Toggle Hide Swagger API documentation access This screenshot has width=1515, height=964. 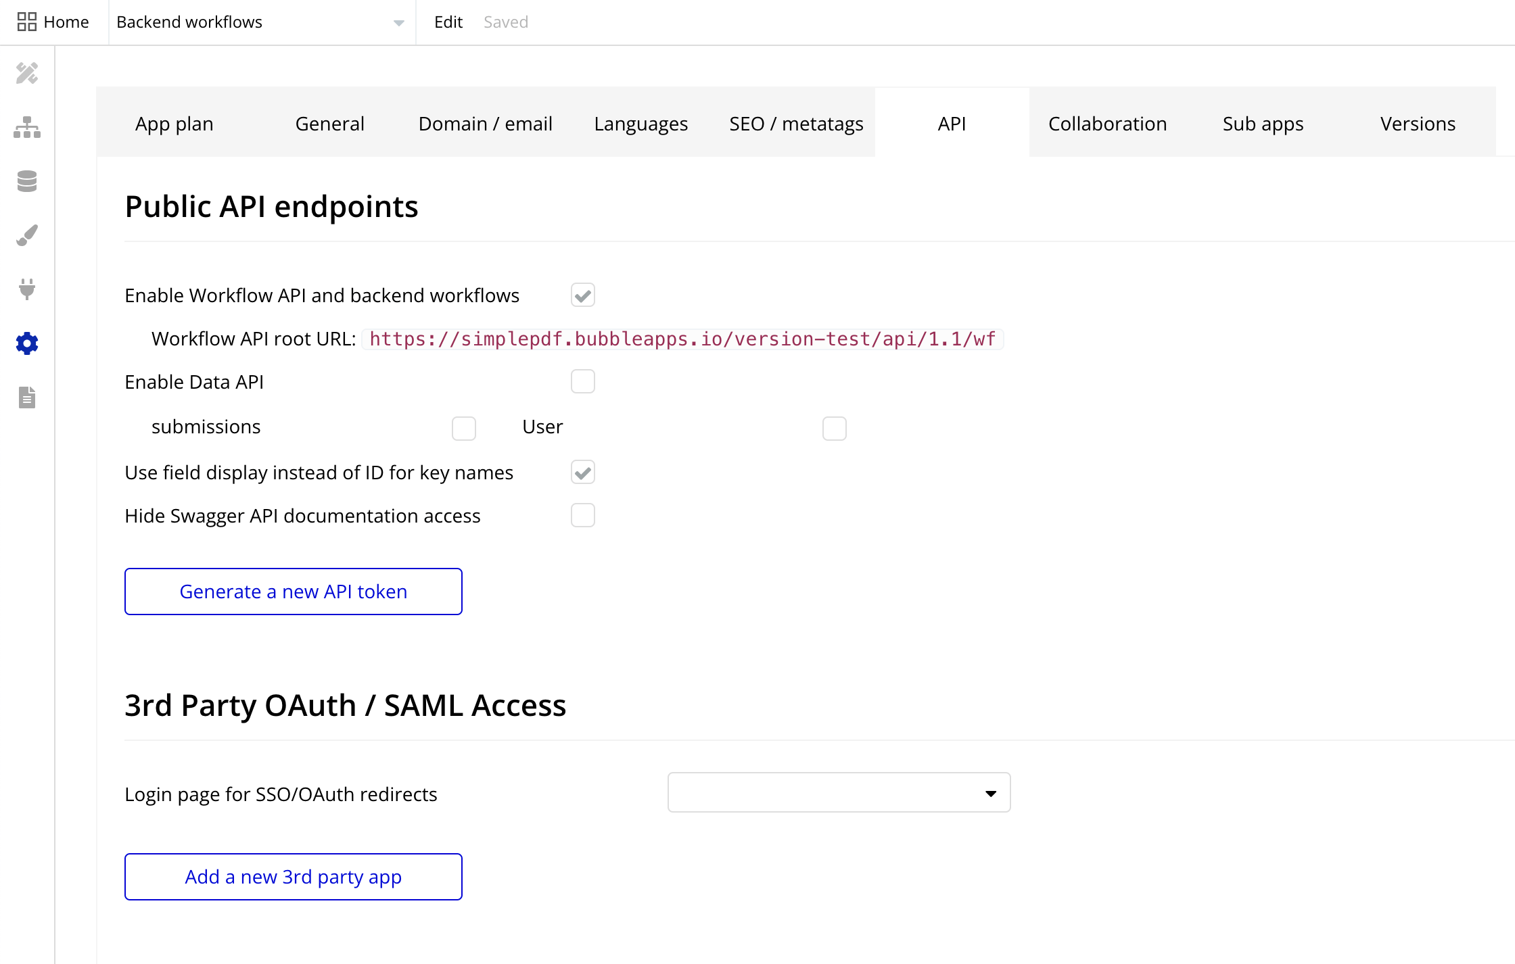tap(583, 516)
